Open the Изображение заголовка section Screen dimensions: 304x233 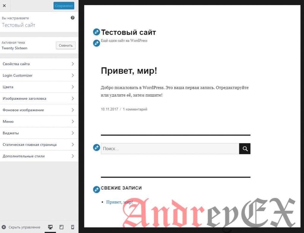39,98
